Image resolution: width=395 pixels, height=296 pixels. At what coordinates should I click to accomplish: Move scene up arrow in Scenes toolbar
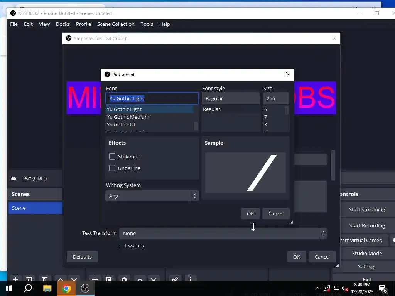click(x=61, y=279)
